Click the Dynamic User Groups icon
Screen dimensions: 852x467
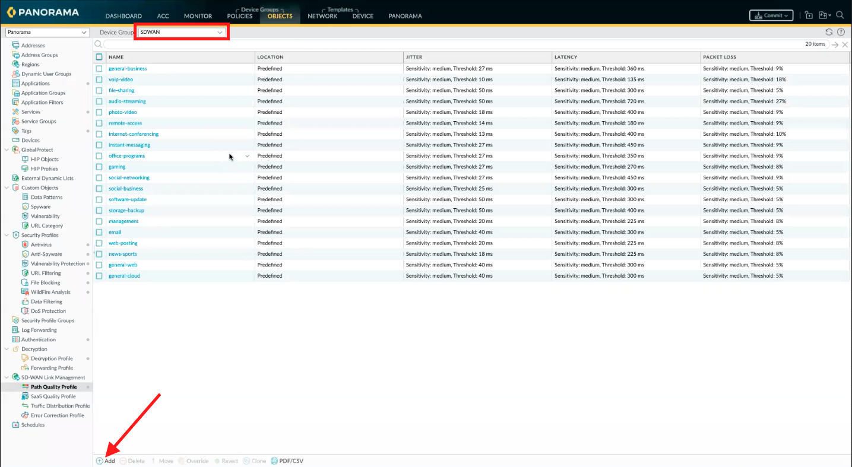click(16, 74)
